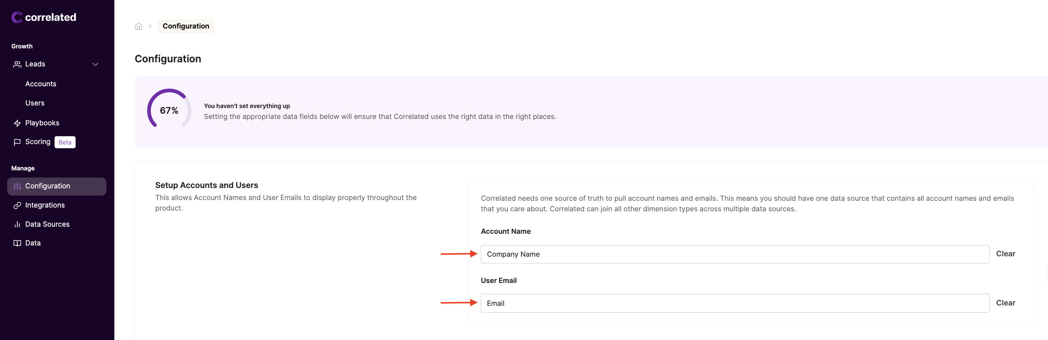Click the Data book icon
1048x340 pixels.
17,243
